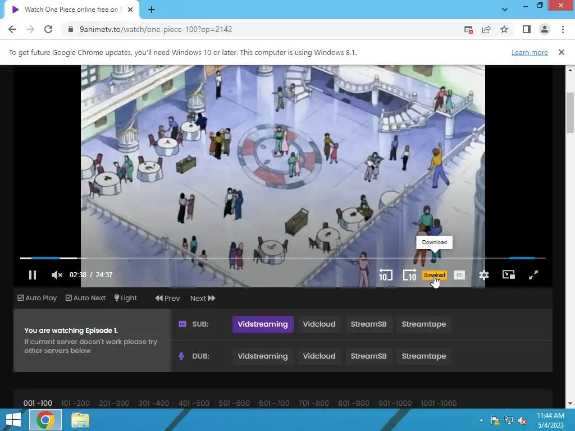Open File Explorer from taskbar
575x431 pixels.
click(80, 420)
